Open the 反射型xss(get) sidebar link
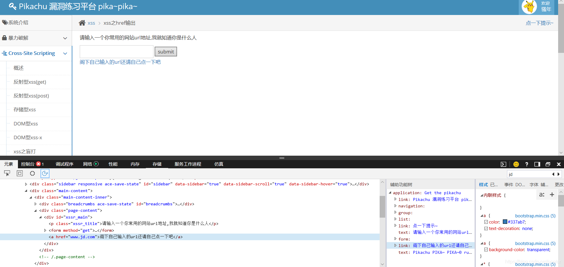The image size is (564, 267). (x=30, y=82)
